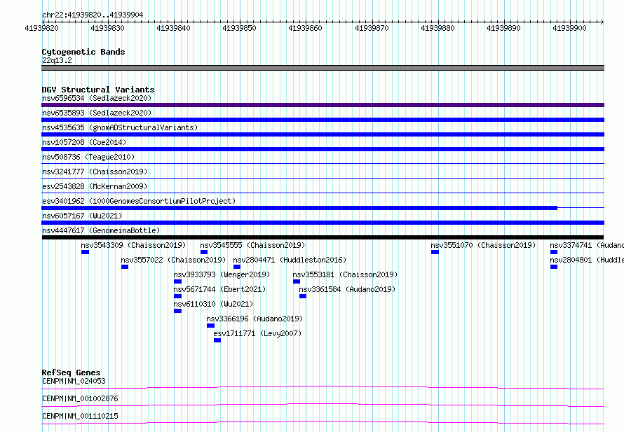The image size is (624, 432).
Task: Select the blue nsv3366196 marker
Action: tap(210, 326)
